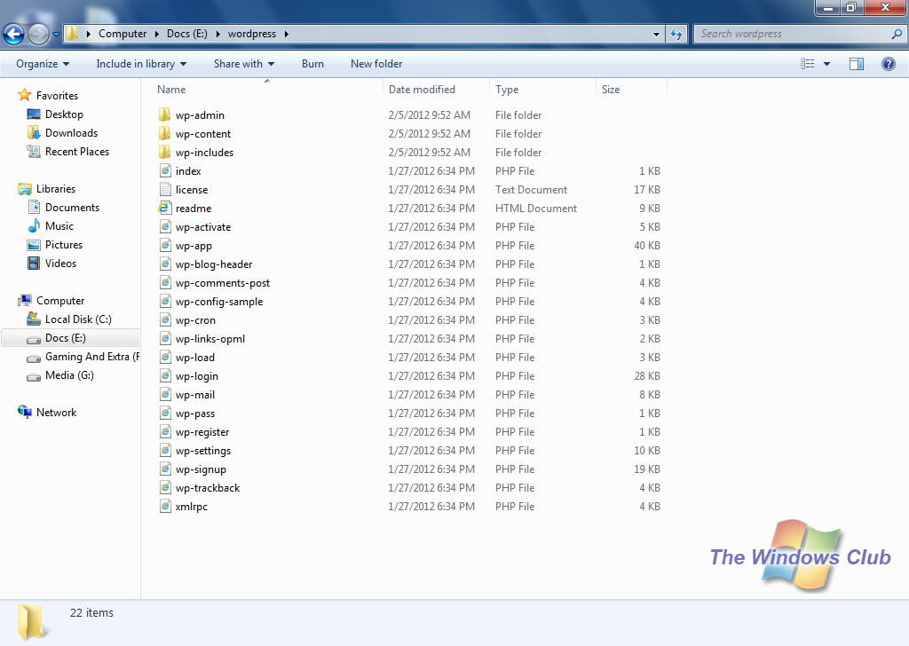This screenshot has height=646, width=909.
Task: Sort by the Date modified column header
Action: 422,90
